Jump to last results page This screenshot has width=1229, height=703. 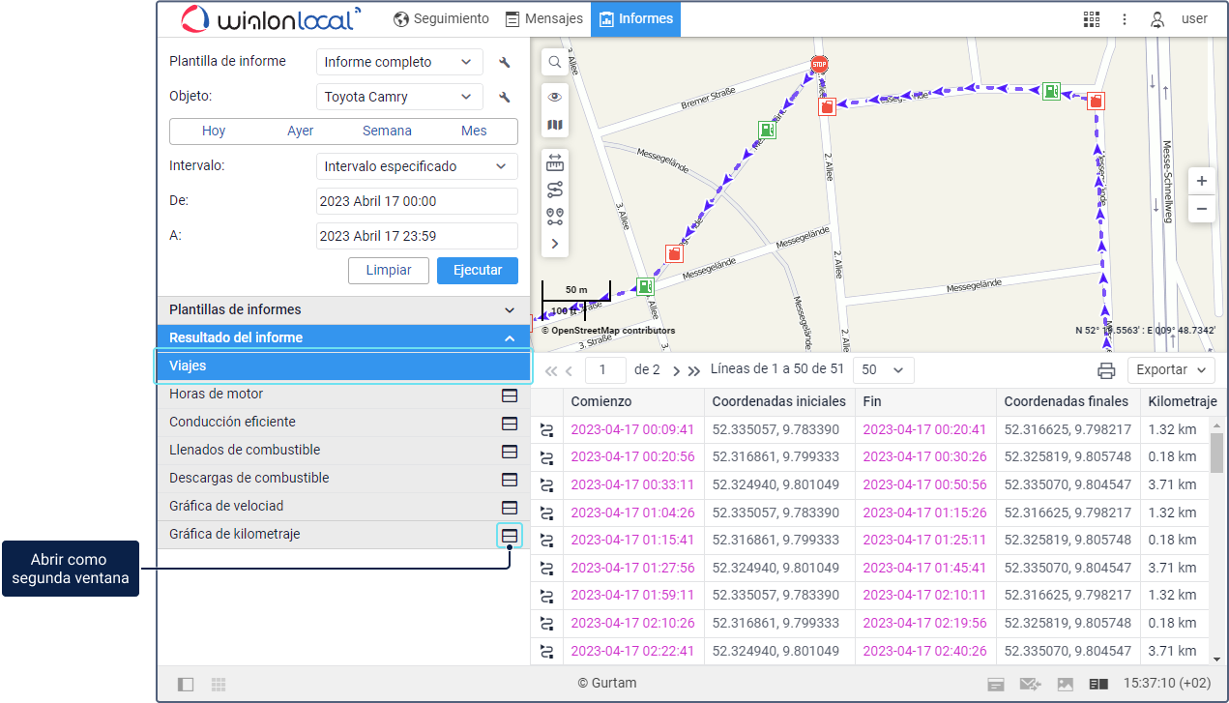[x=693, y=370]
